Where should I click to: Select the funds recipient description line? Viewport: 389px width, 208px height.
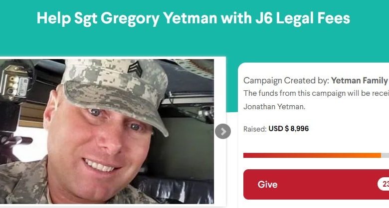(316, 93)
